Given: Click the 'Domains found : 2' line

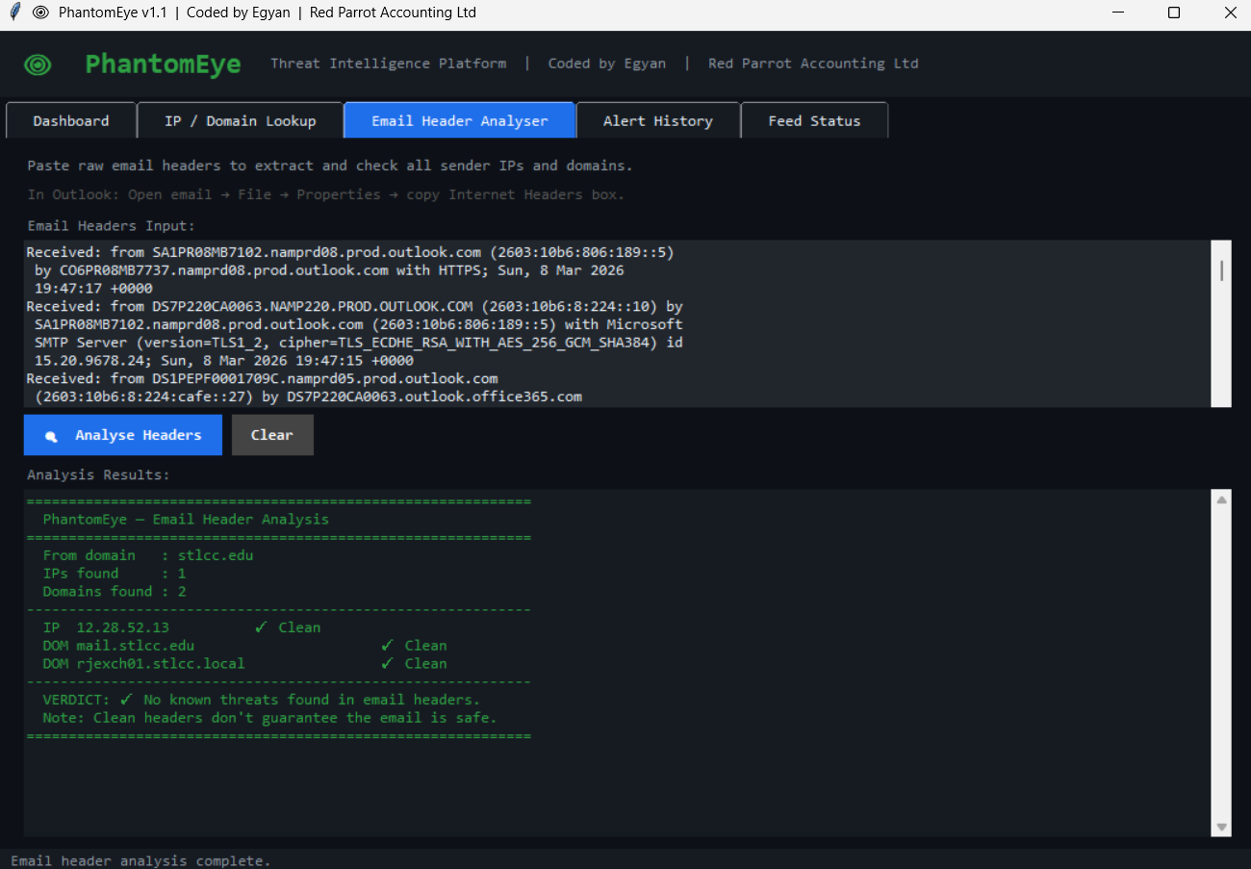Looking at the screenshot, I should pos(115,592).
